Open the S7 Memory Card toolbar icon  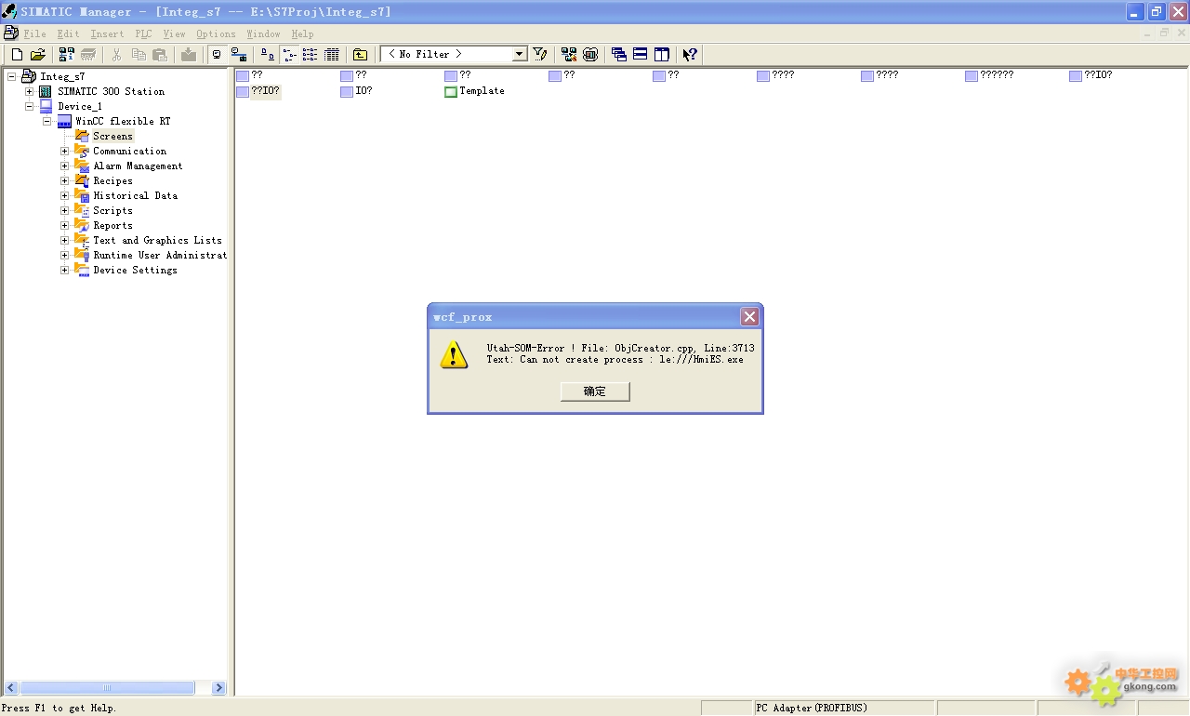coord(88,55)
